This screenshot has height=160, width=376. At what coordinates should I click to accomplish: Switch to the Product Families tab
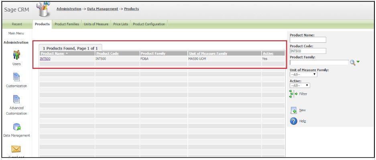(67, 24)
